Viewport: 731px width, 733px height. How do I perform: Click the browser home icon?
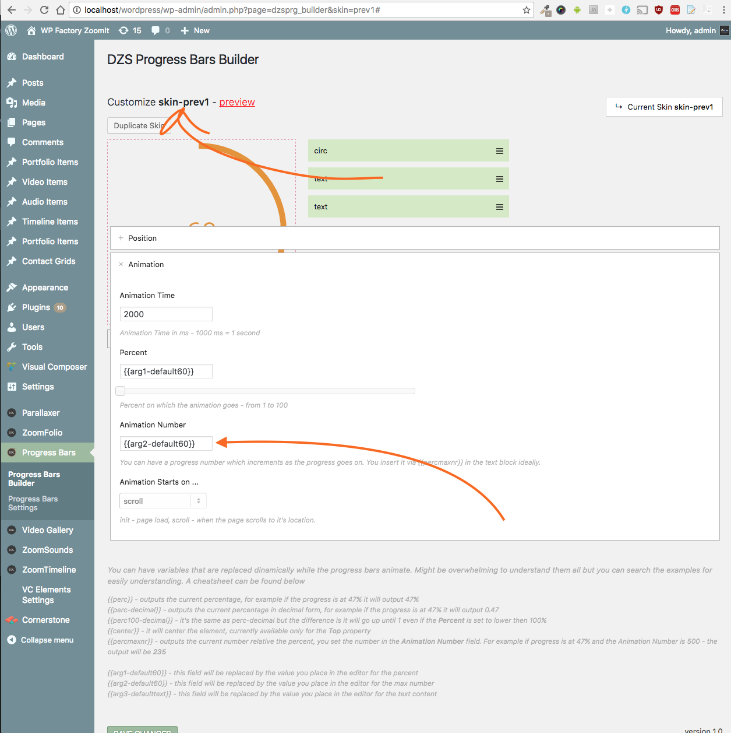tap(61, 10)
